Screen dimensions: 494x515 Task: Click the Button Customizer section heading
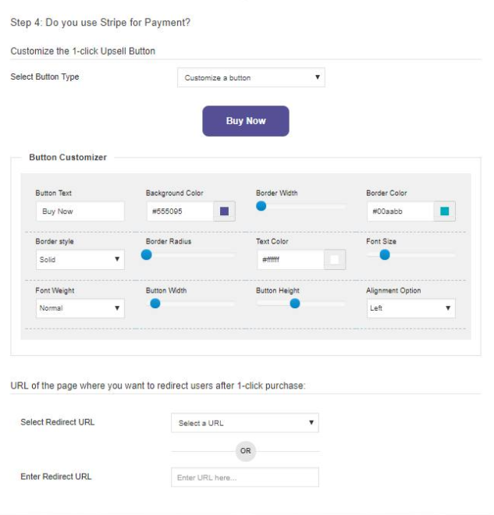click(68, 158)
